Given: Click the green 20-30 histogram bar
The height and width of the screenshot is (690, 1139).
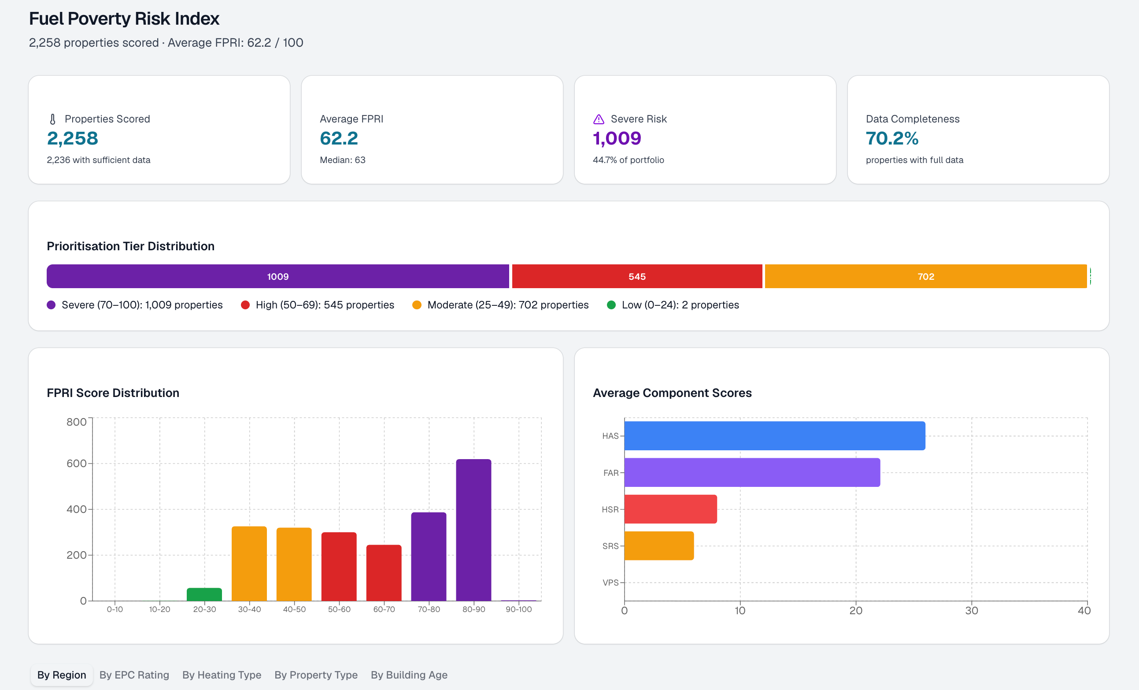Looking at the screenshot, I should click(x=204, y=594).
